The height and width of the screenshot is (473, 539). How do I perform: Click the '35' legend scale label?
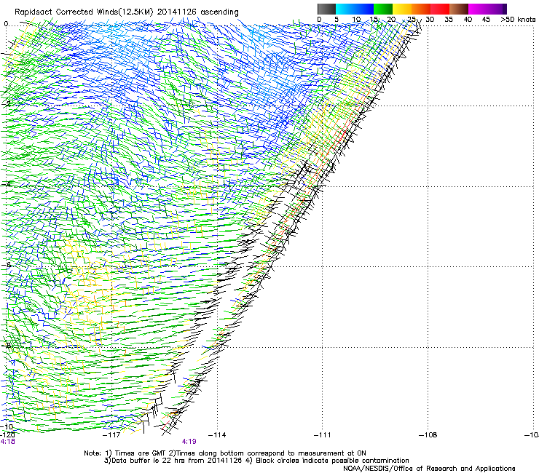coord(449,20)
